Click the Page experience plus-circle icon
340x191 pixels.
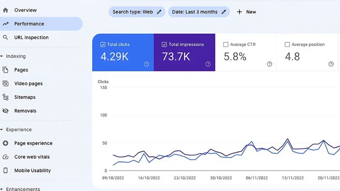click(5, 143)
